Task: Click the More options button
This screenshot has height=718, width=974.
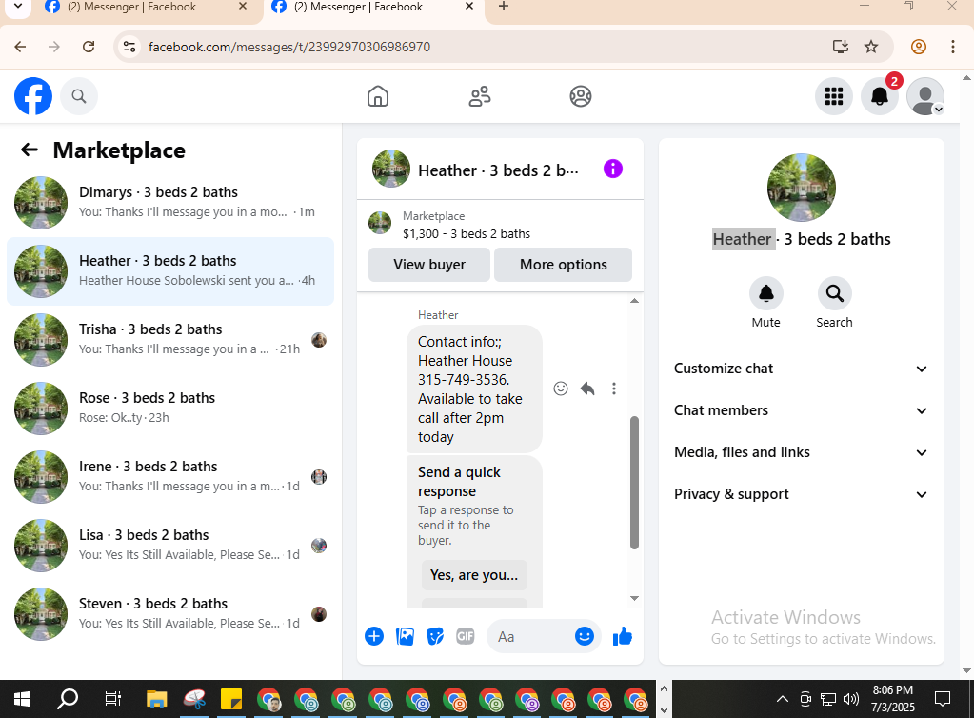Action: point(564,265)
